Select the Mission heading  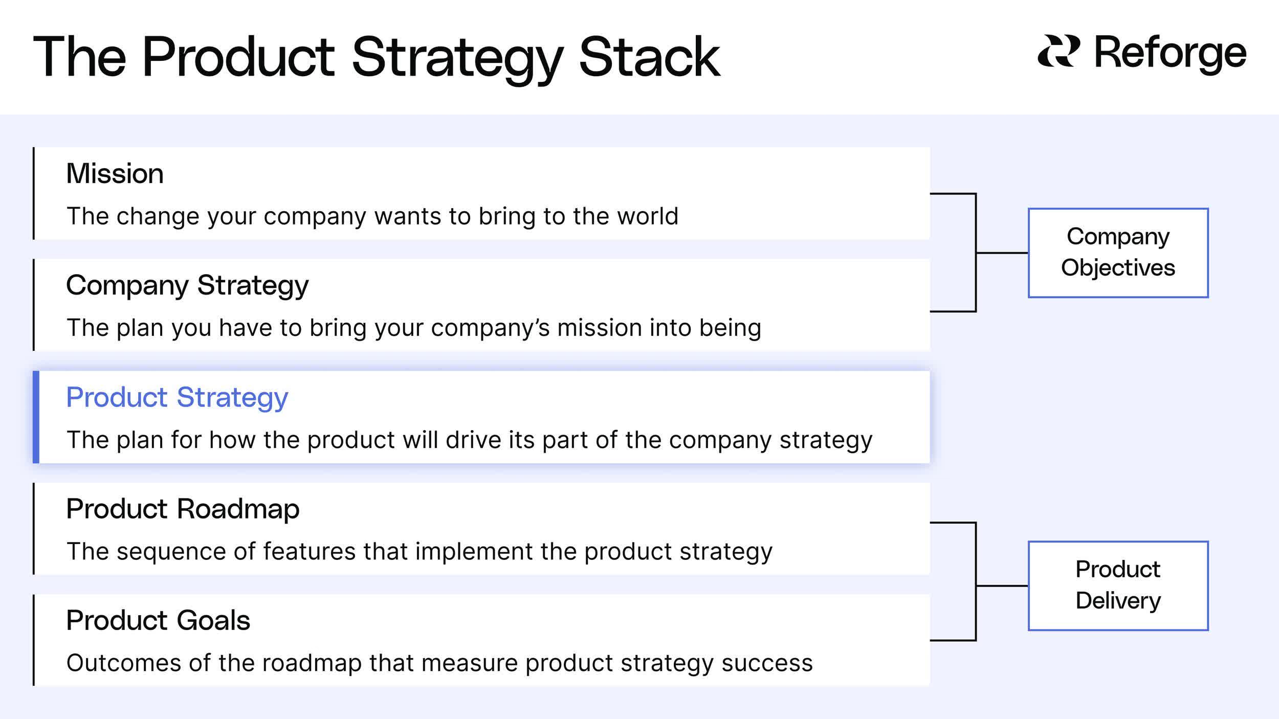(x=115, y=173)
